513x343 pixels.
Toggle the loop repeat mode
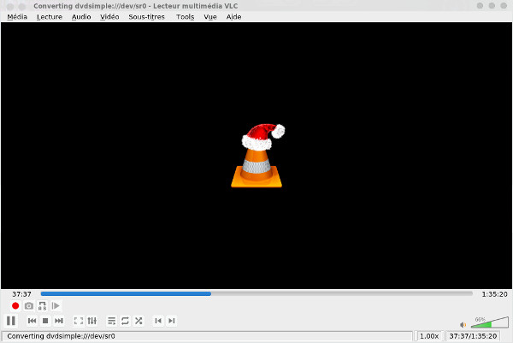[x=125, y=321]
